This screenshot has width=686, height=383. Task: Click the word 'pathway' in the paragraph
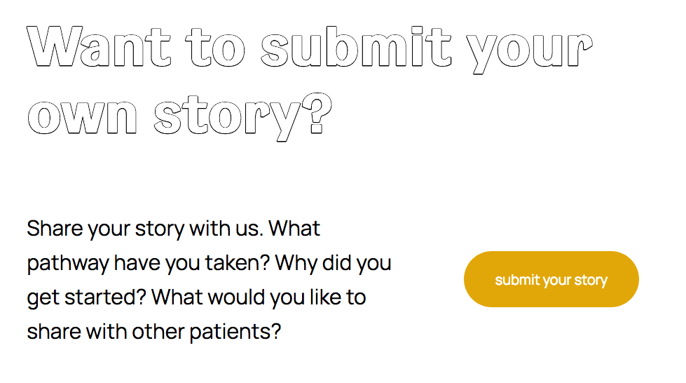click(x=68, y=264)
